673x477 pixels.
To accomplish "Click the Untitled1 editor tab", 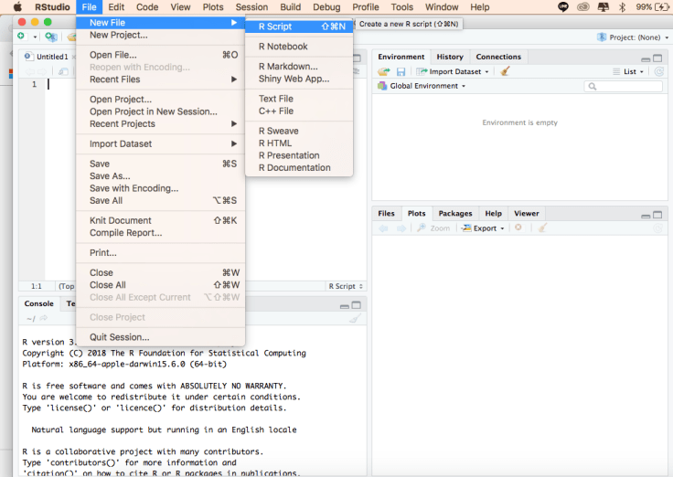I will click(x=51, y=57).
